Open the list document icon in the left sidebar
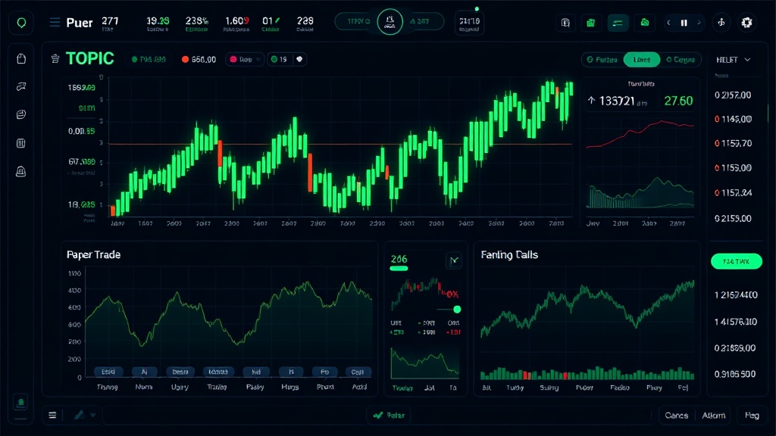776x436 pixels. click(x=21, y=143)
